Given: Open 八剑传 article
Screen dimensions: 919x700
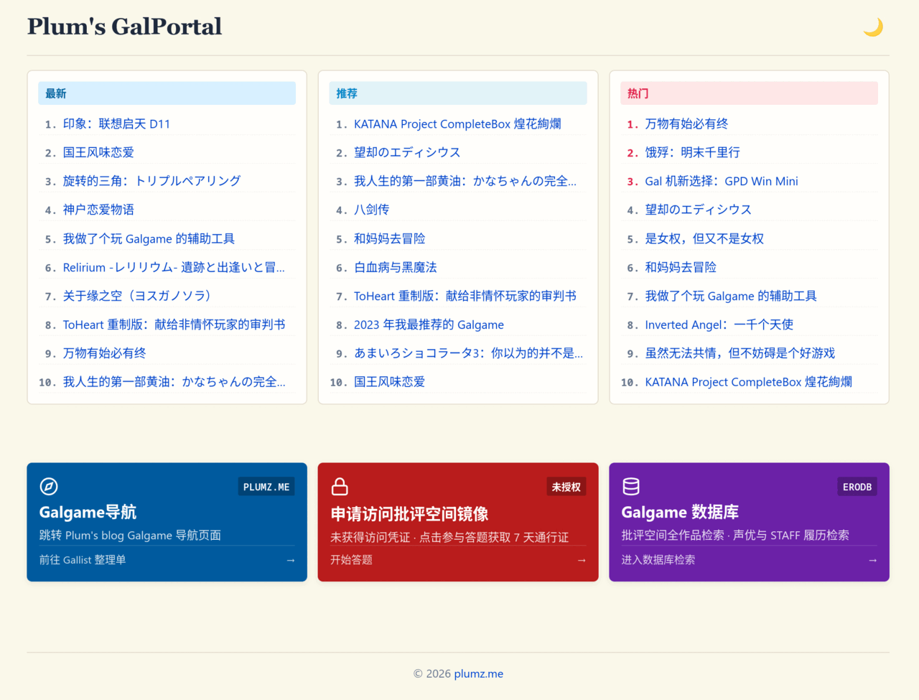Looking at the screenshot, I should coord(371,210).
